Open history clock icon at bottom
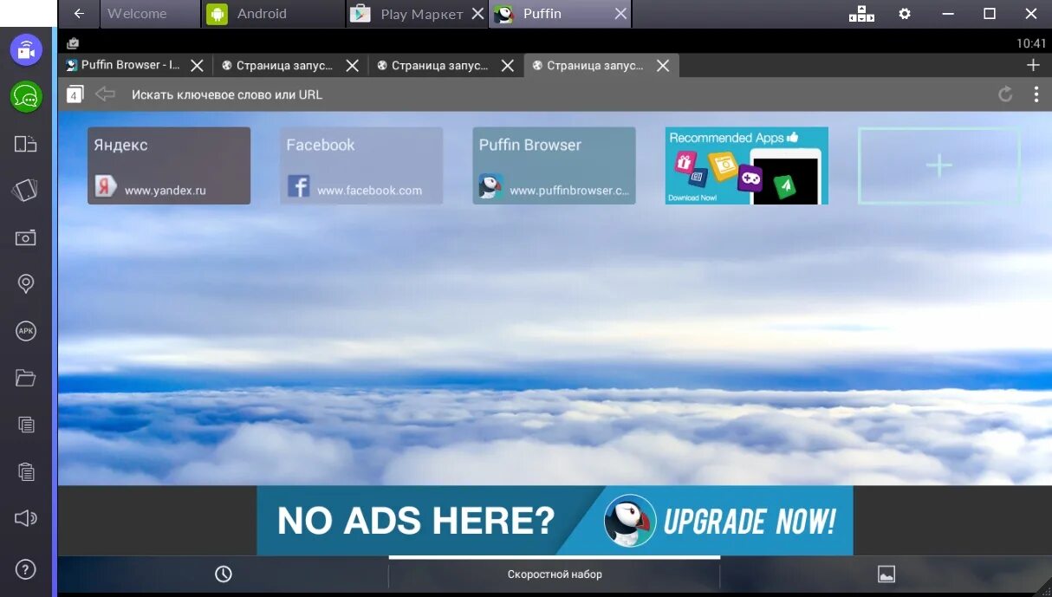Viewport: 1052px width, 597px height. 224,574
